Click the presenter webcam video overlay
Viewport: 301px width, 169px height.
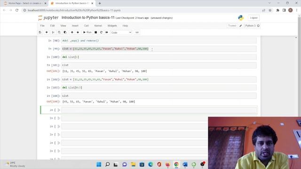254,143
